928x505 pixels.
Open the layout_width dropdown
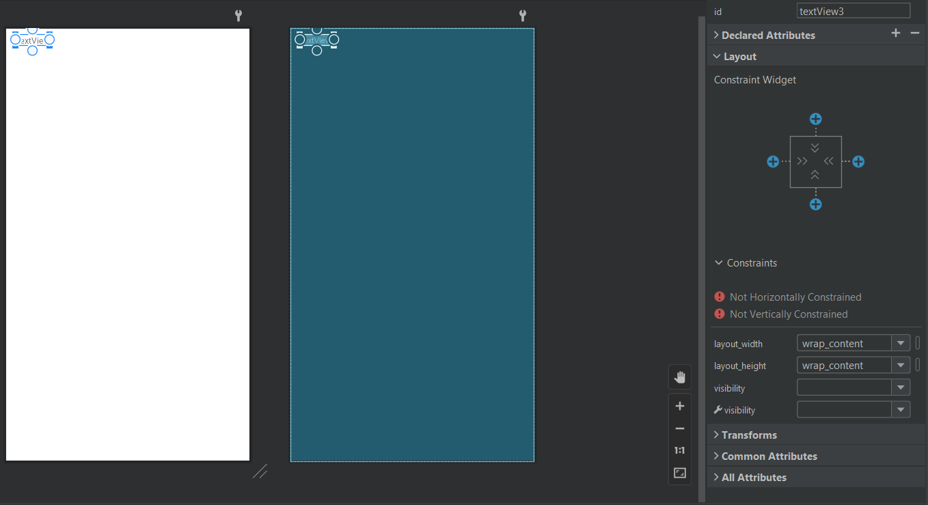901,342
